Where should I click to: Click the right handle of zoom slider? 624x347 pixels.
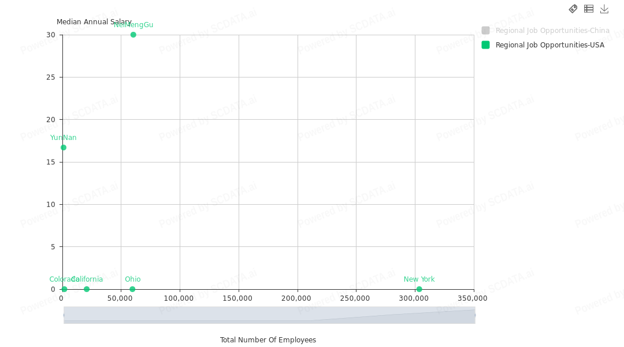pos(474,315)
